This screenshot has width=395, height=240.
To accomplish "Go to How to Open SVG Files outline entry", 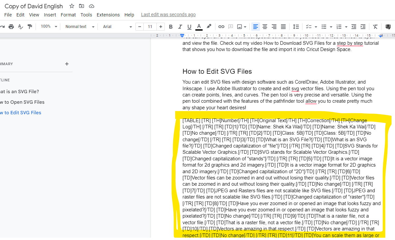I will pos(22,102).
